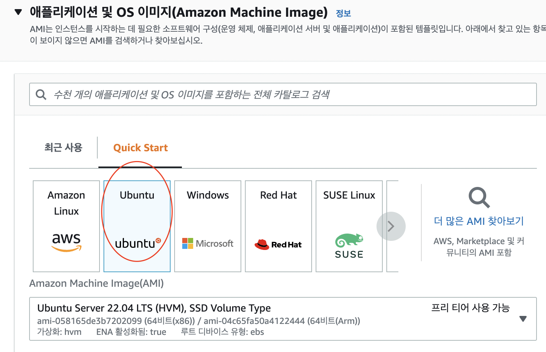Click the AMI dropdown arrow
Image resolution: width=546 pixels, height=352 pixels.
(523, 319)
